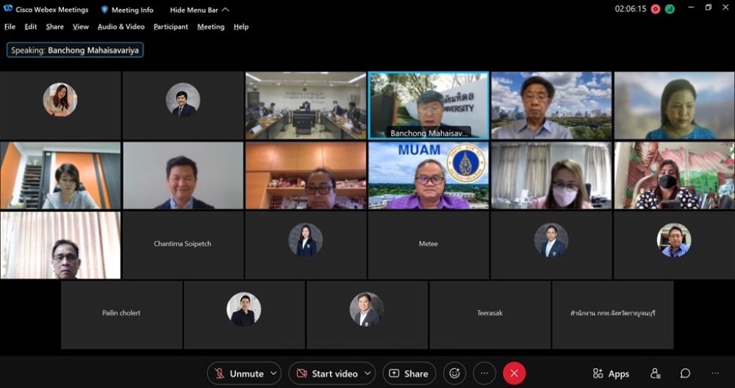Open the Participant menu
This screenshot has width=735, height=388.
tap(171, 26)
